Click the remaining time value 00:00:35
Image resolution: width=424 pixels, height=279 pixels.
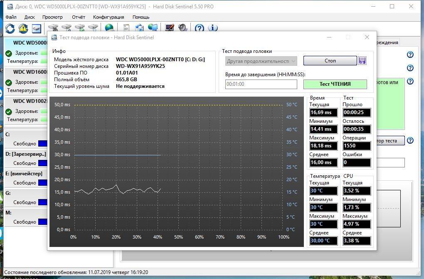(357, 129)
